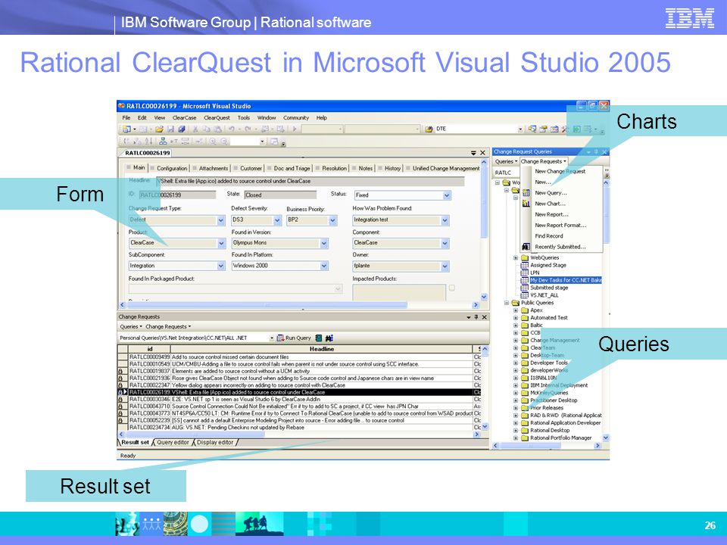
Task: Open Change Requests button in bottom pane
Action: (168, 327)
